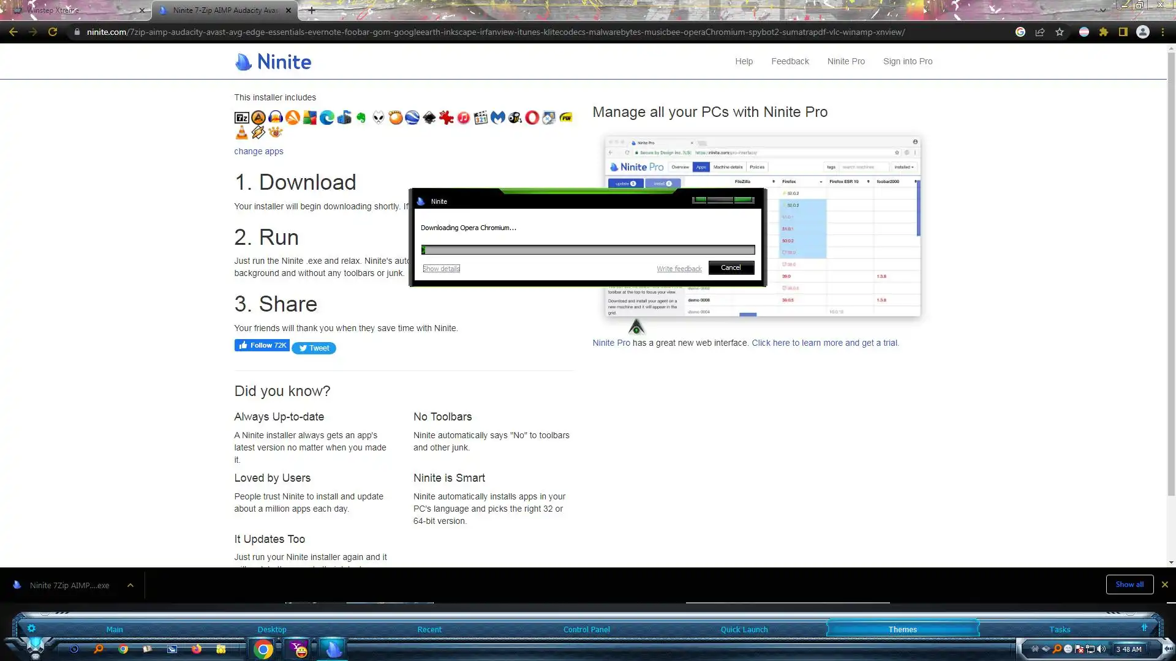Image resolution: width=1176 pixels, height=661 pixels.
Task: Click the Winstep gear settings icon
Action: coord(31,629)
